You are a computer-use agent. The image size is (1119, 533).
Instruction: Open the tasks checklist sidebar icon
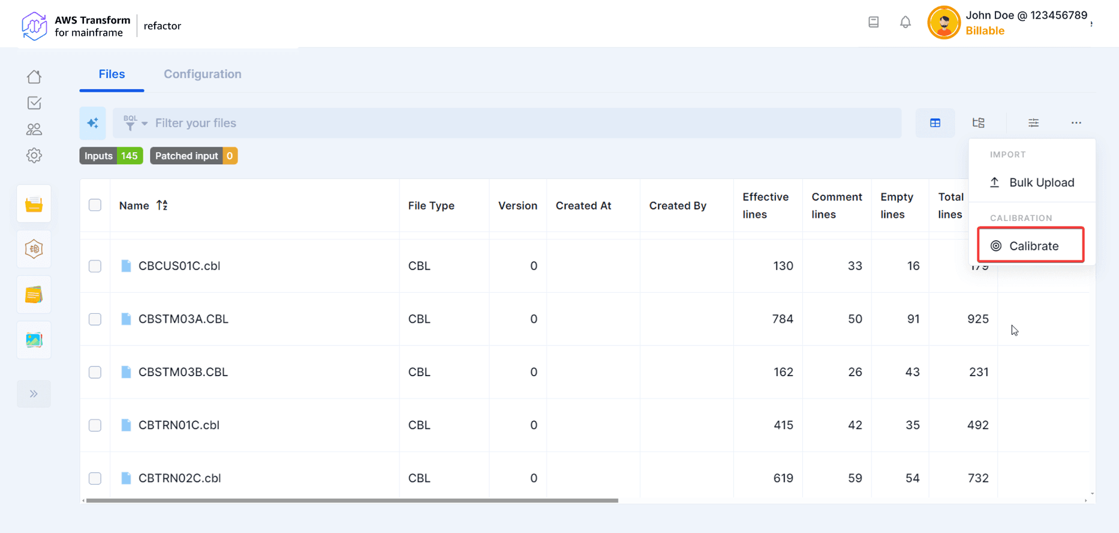34,103
